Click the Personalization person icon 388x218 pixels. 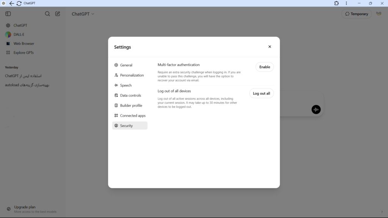click(116, 75)
